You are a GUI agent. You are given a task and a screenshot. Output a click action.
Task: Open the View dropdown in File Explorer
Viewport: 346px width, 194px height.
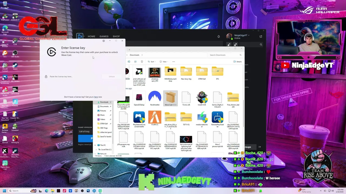(x=164, y=62)
